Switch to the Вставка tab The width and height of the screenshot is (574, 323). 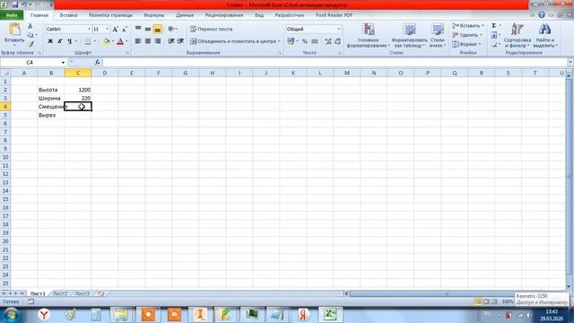pos(68,15)
